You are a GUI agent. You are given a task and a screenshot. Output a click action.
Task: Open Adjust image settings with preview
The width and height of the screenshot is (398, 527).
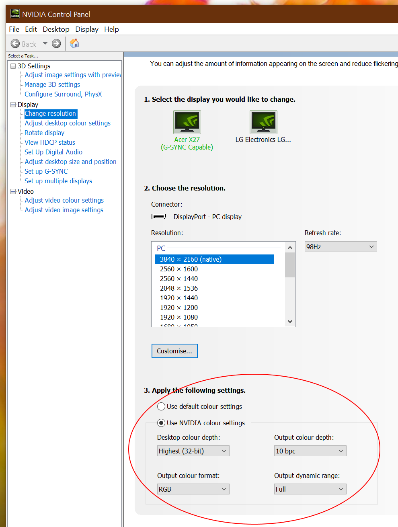pyautogui.click(x=73, y=75)
